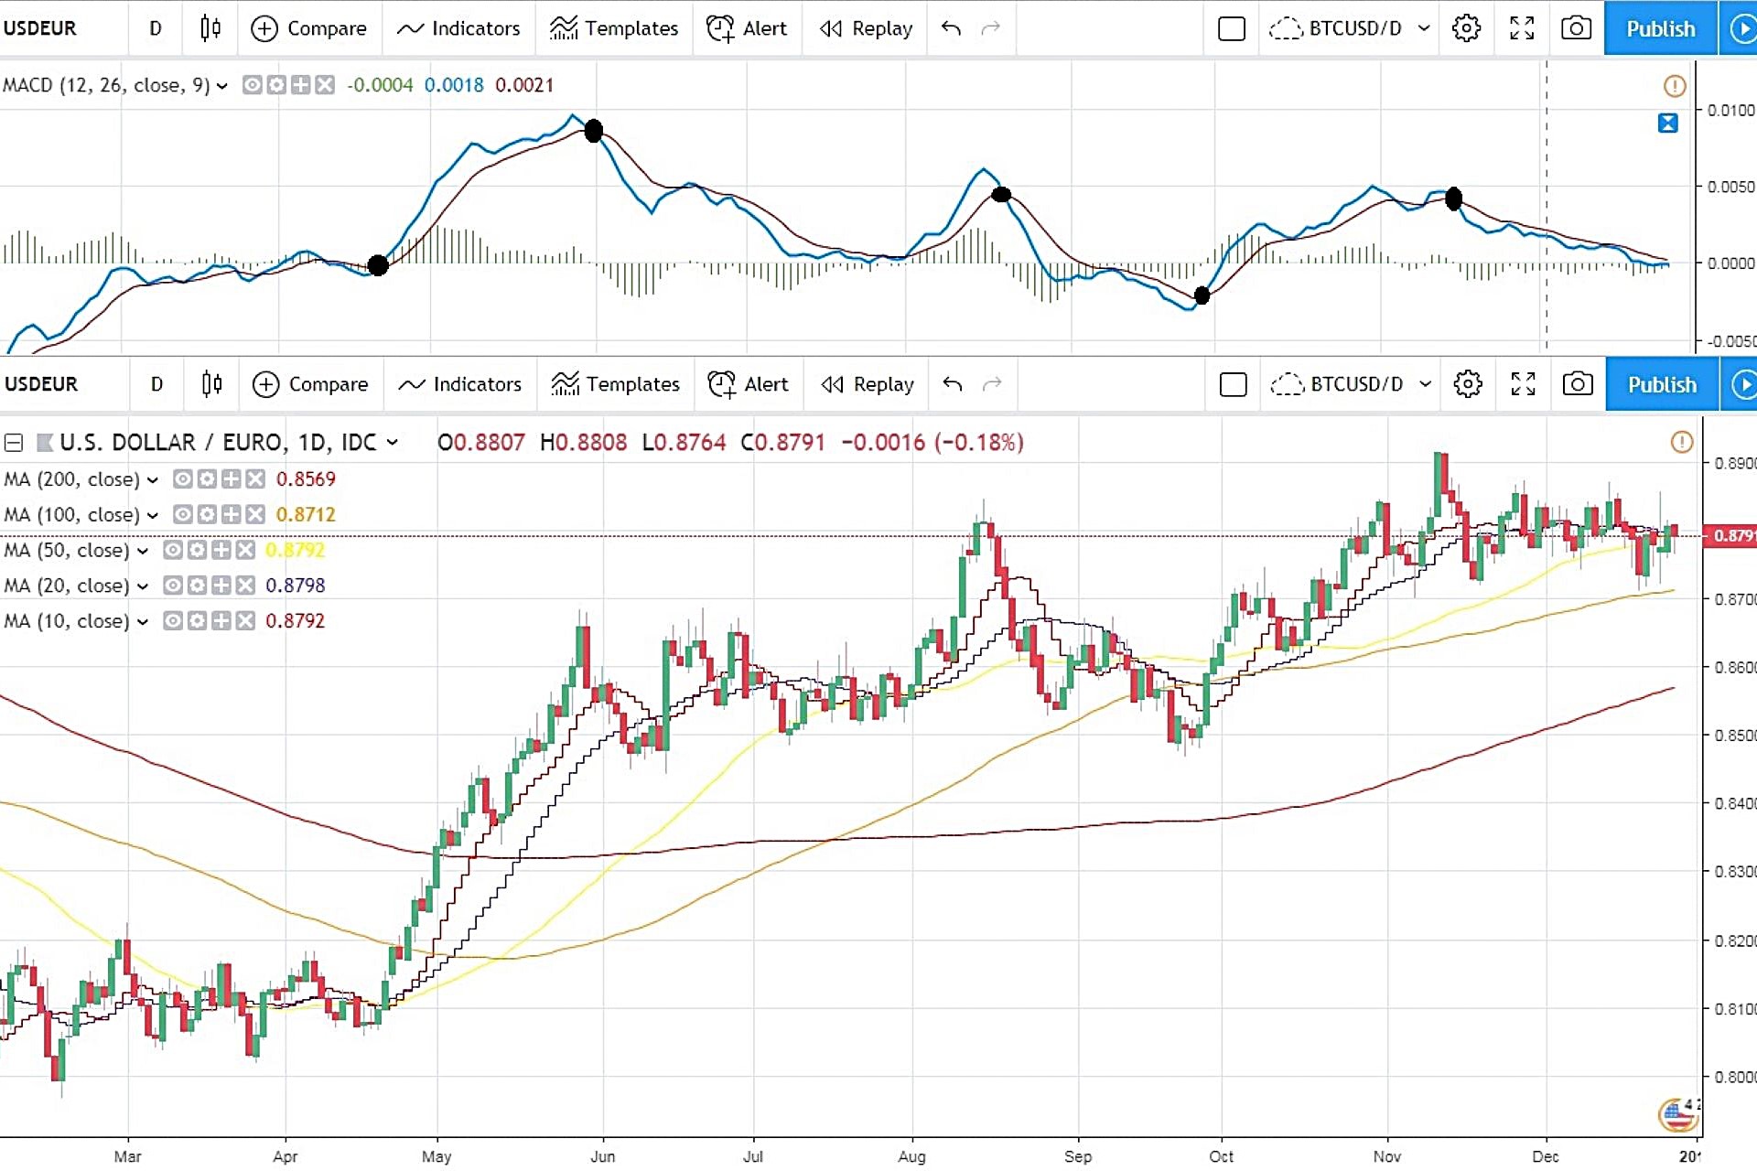Viewport: 1757px width, 1171px height.
Task: Click the 0.8791 current price label
Action: (x=1730, y=536)
